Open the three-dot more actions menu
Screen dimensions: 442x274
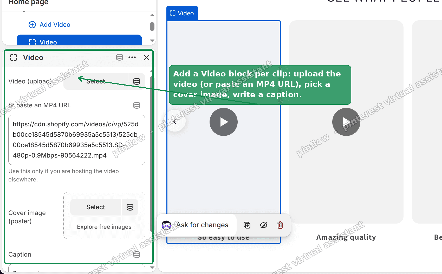pos(132,57)
